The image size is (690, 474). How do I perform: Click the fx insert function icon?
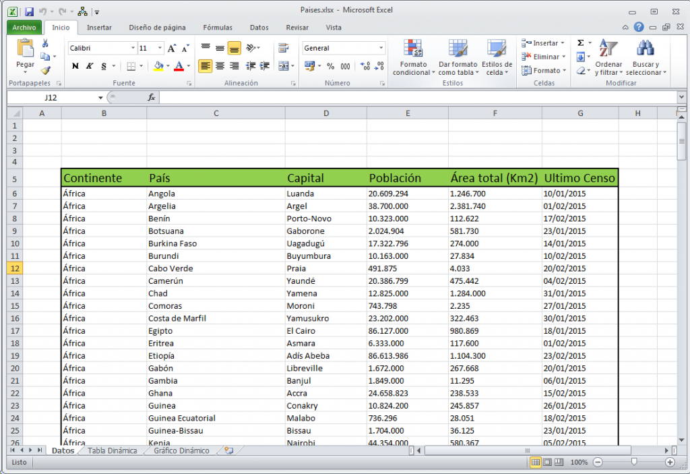tap(151, 97)
